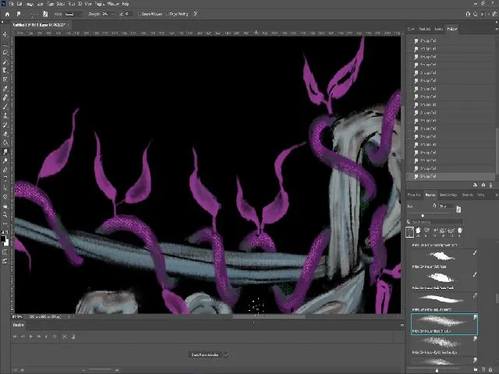Create new snapshot in History panel
499x374 pixels.
pyautogui.click(x=483, y=185)
